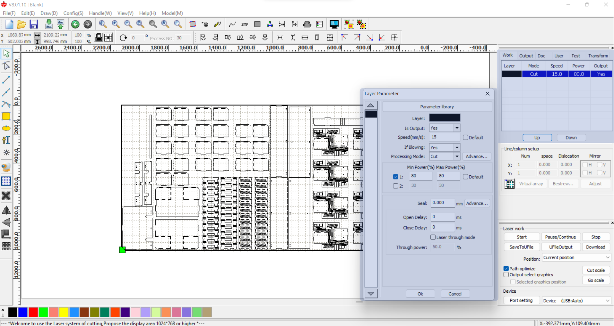614x326 pixels.
Task: Enable power row 2 checkbox
Action: pos(395,186)
